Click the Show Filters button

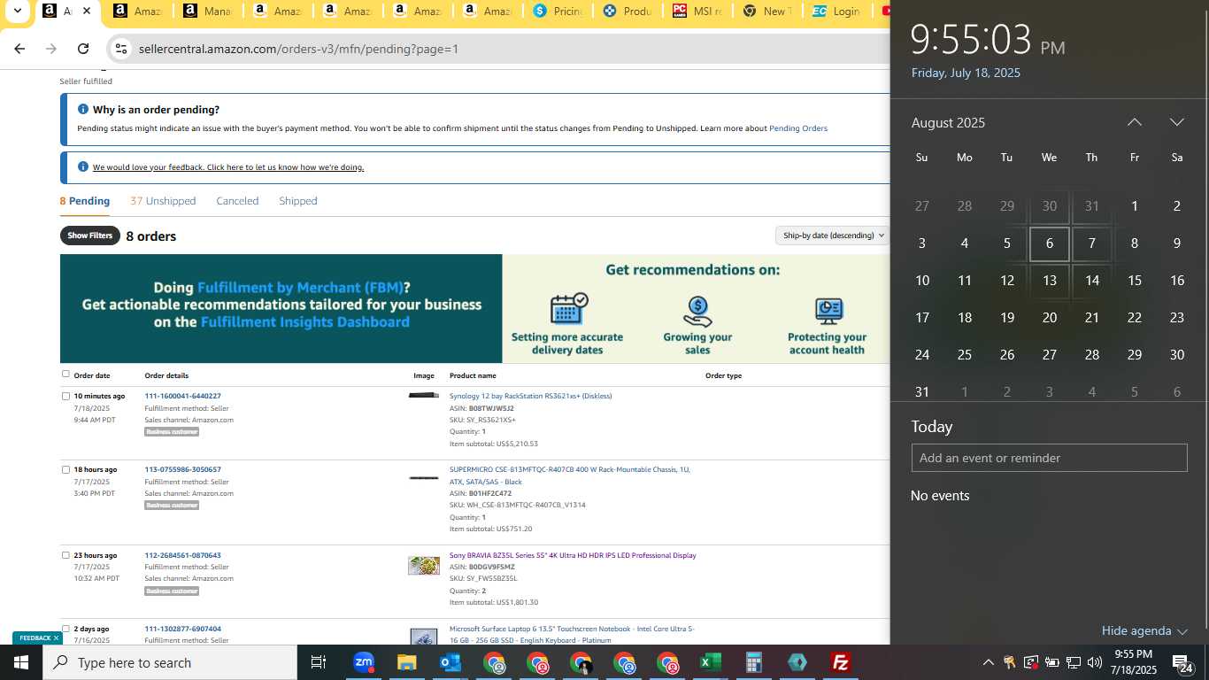(90, 236)
